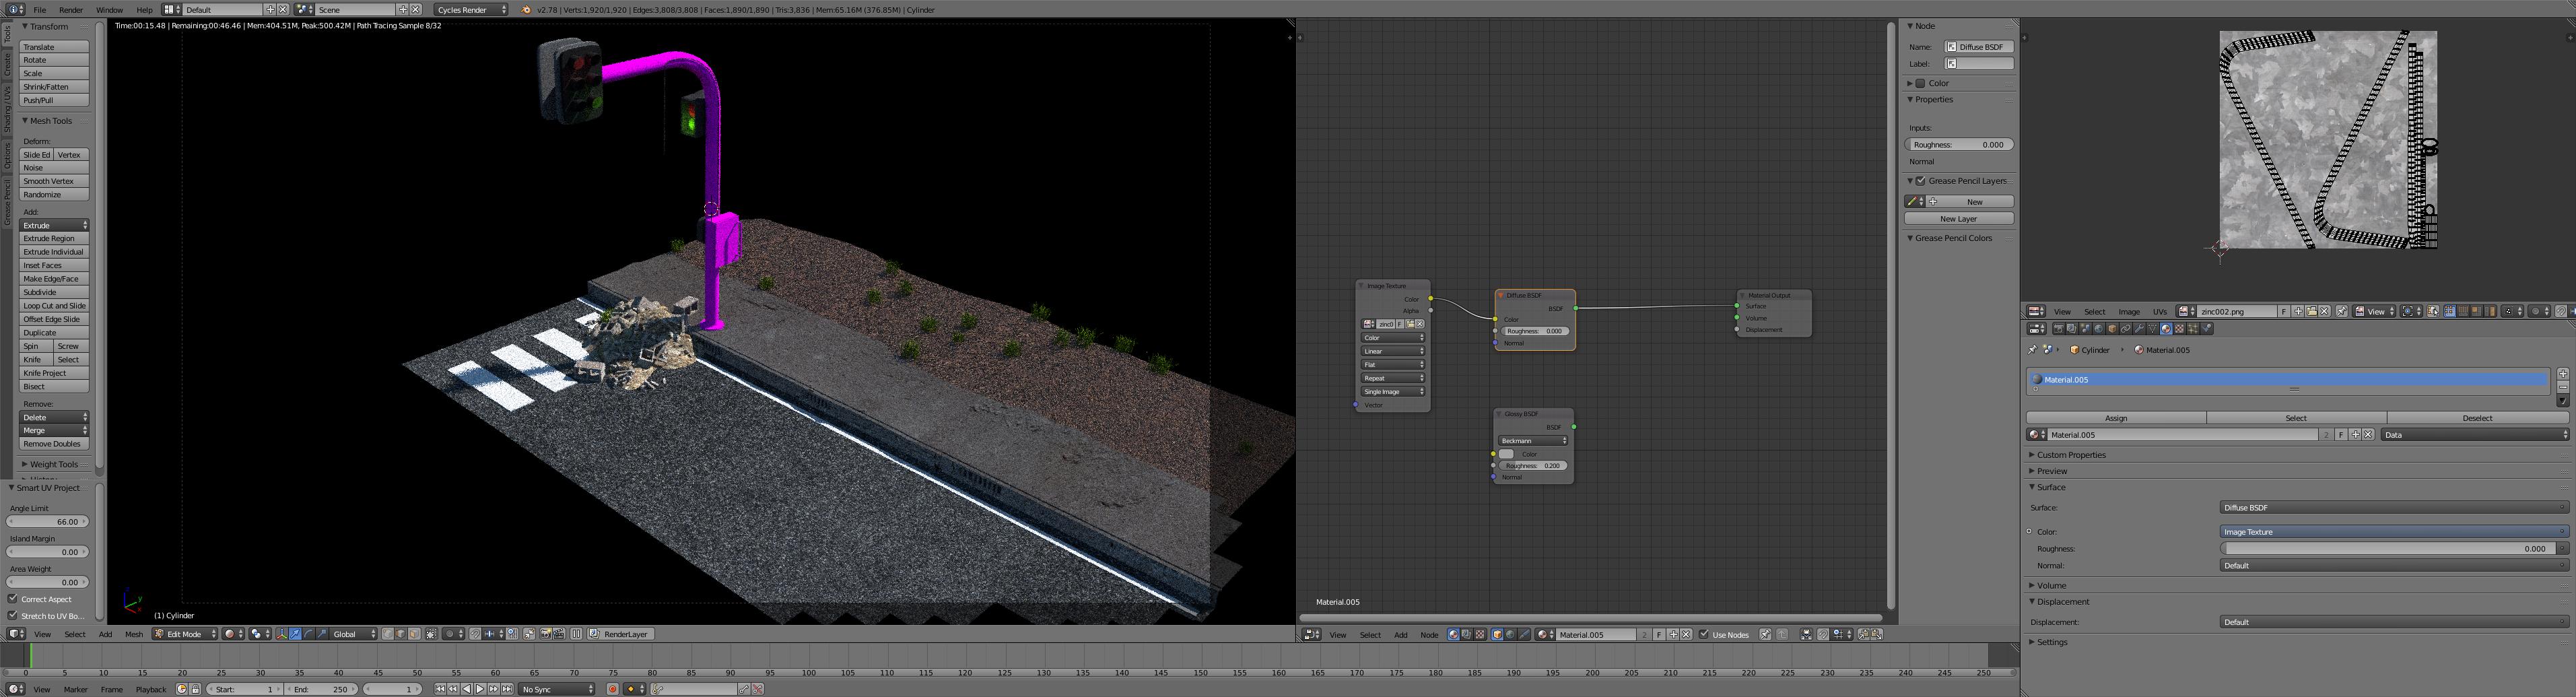Select compositing node tree type icon
This screenshot has width=2576, height=697.
(x=1467, y=634)
